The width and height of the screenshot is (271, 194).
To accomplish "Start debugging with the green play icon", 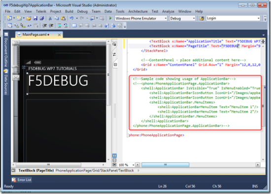I will coord(110,18).
